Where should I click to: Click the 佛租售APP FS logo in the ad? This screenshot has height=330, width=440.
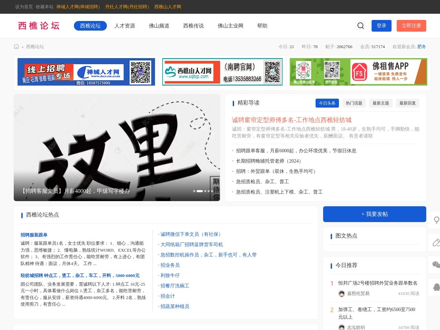point(359,71)
